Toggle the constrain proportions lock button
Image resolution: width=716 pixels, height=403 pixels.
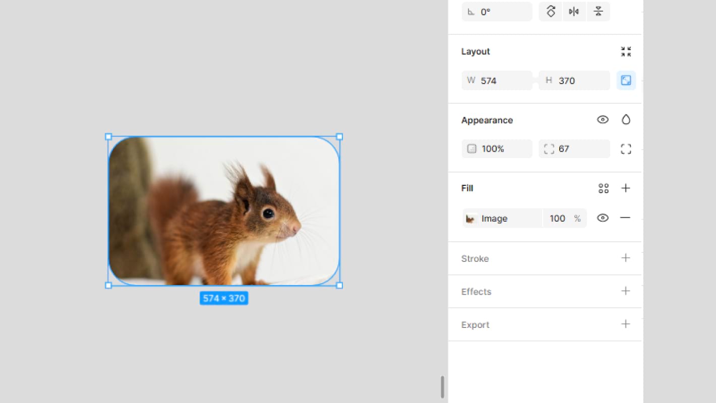(626, 81)
